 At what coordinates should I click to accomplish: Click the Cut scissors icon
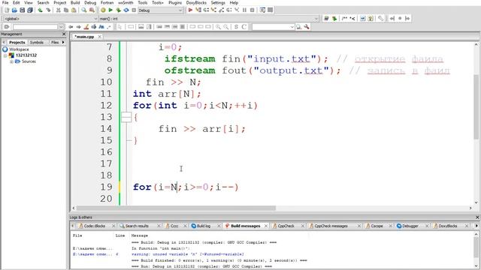59,10
